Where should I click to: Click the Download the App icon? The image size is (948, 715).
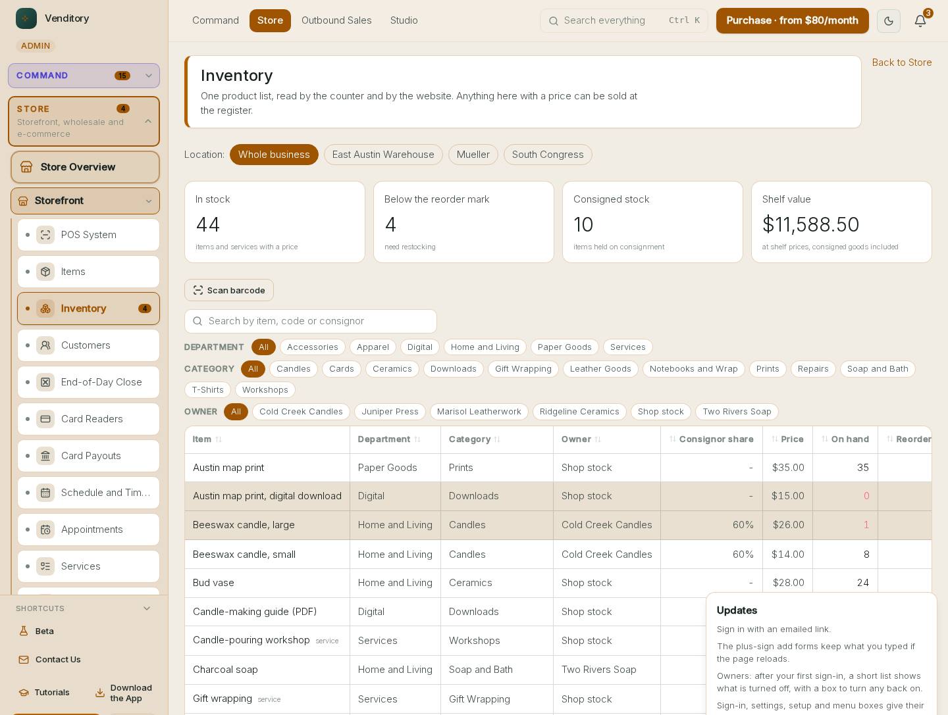tap(100, 693)
